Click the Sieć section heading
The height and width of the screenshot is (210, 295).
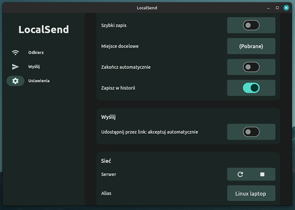(x=106, y=161)
